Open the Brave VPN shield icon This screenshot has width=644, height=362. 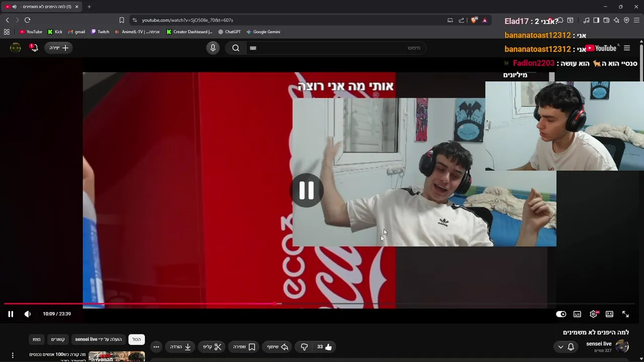[x=626, y=20]
